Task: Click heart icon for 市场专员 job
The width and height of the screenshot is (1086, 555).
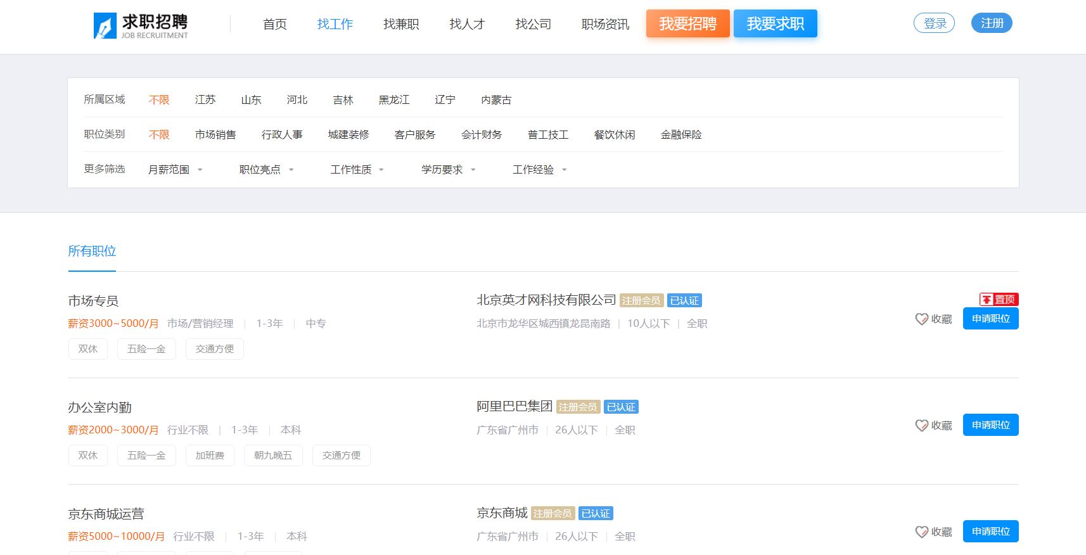Action: click(922, 319)
